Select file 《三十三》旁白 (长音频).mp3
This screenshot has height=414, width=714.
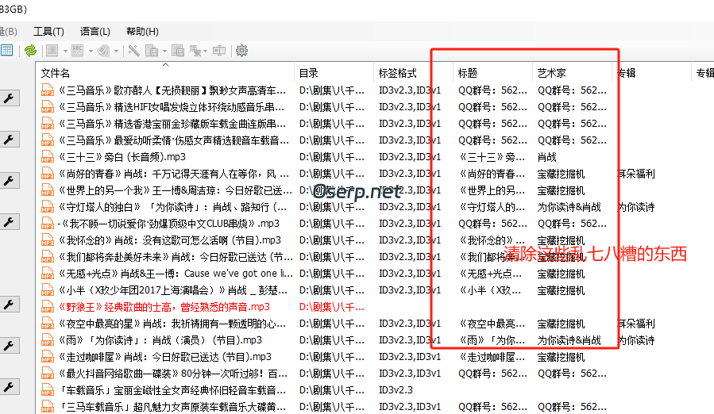coord(122,157)
